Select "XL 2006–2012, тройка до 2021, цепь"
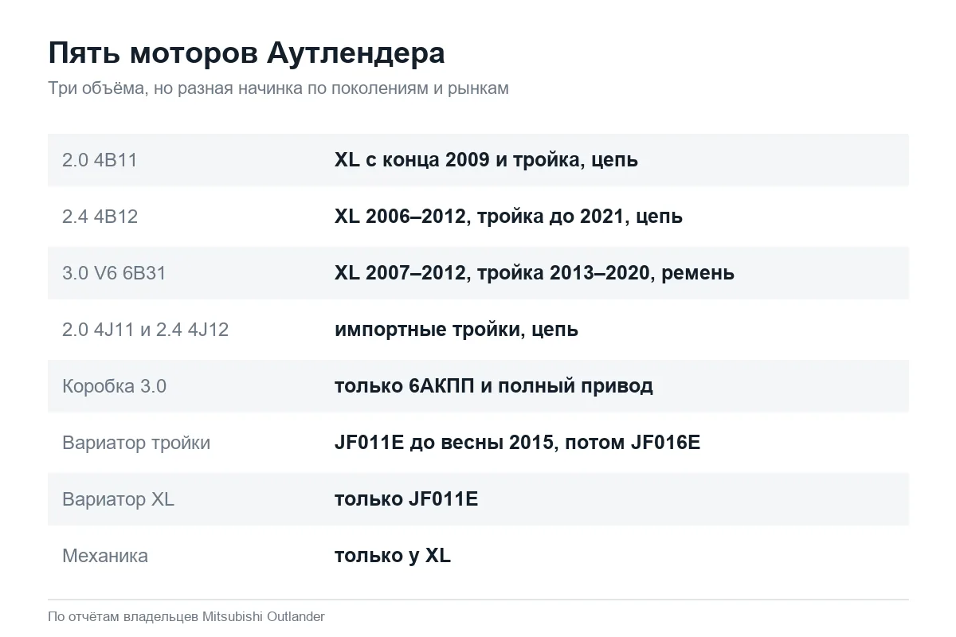956x637 pixels. click(x=508, y=217)
